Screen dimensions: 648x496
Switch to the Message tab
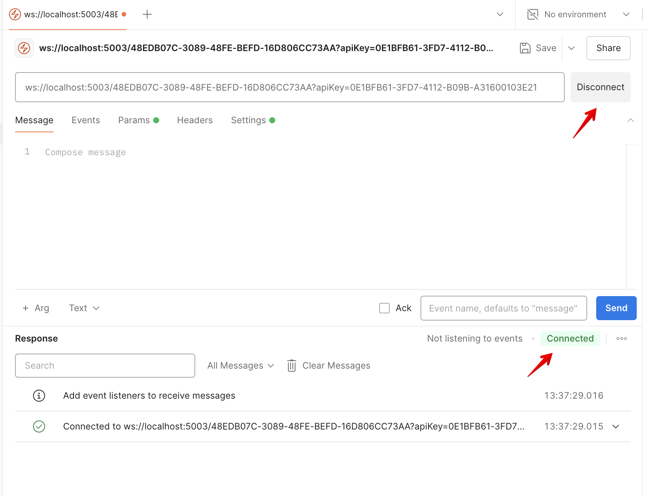click(34, 120)
